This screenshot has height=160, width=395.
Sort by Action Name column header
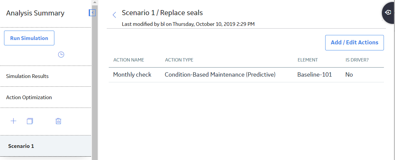pyautogui.click(x=129, y=60)
